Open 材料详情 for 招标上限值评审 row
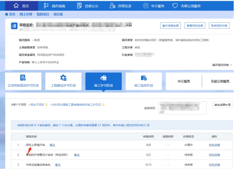The image size is (234, 169). 214,145
